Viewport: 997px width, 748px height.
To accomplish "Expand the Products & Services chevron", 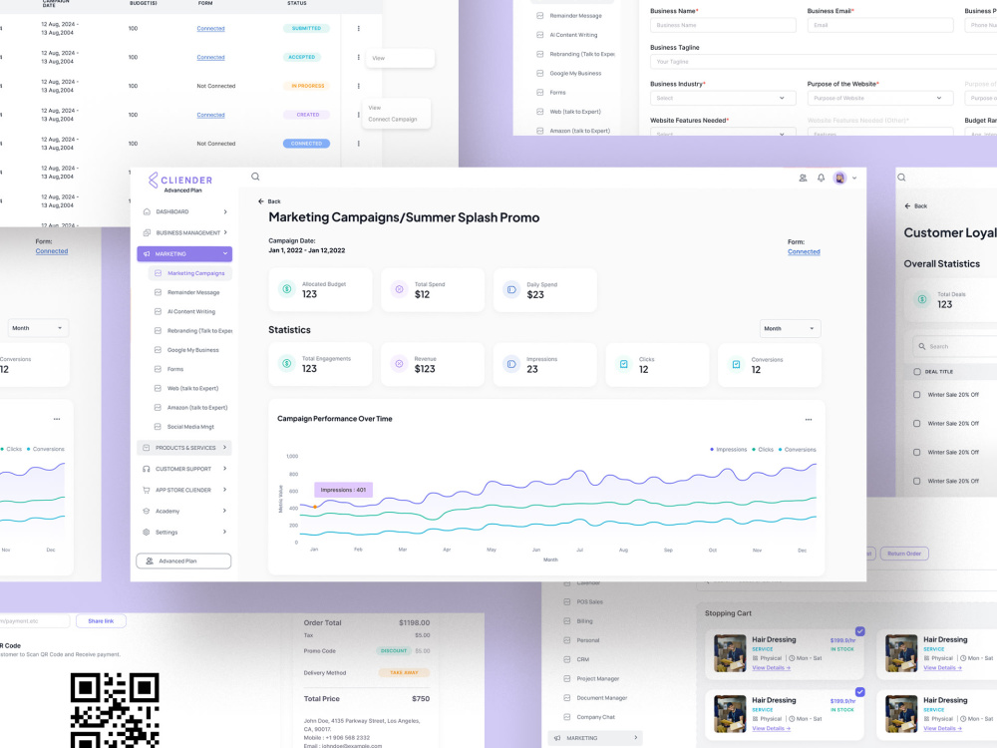I will tap(225, 448).
